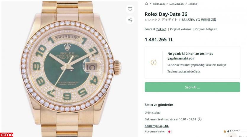Viewport: 247px width, 137px height.
Task: Click the Çok iyi condition link
Action: [x=161, y=29]
